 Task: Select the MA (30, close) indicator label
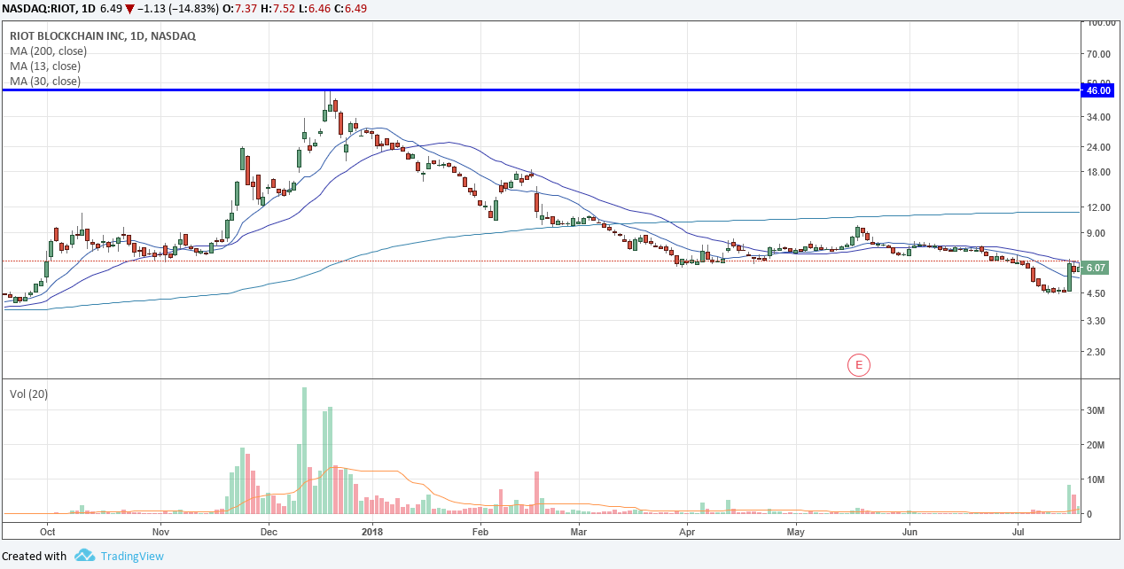(x=45, y=82)
